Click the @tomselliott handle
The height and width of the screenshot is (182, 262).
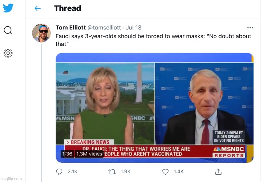click(x=105, y=28)
